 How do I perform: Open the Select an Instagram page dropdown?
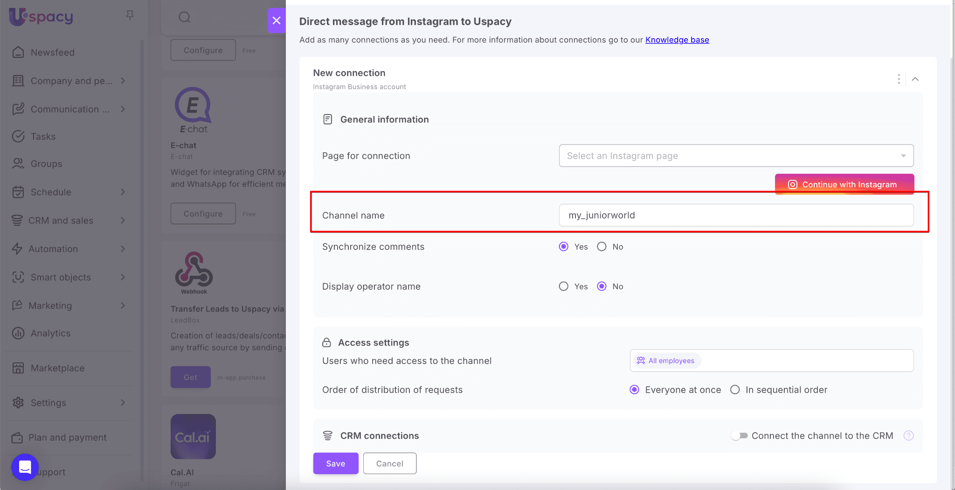(736, 156)
